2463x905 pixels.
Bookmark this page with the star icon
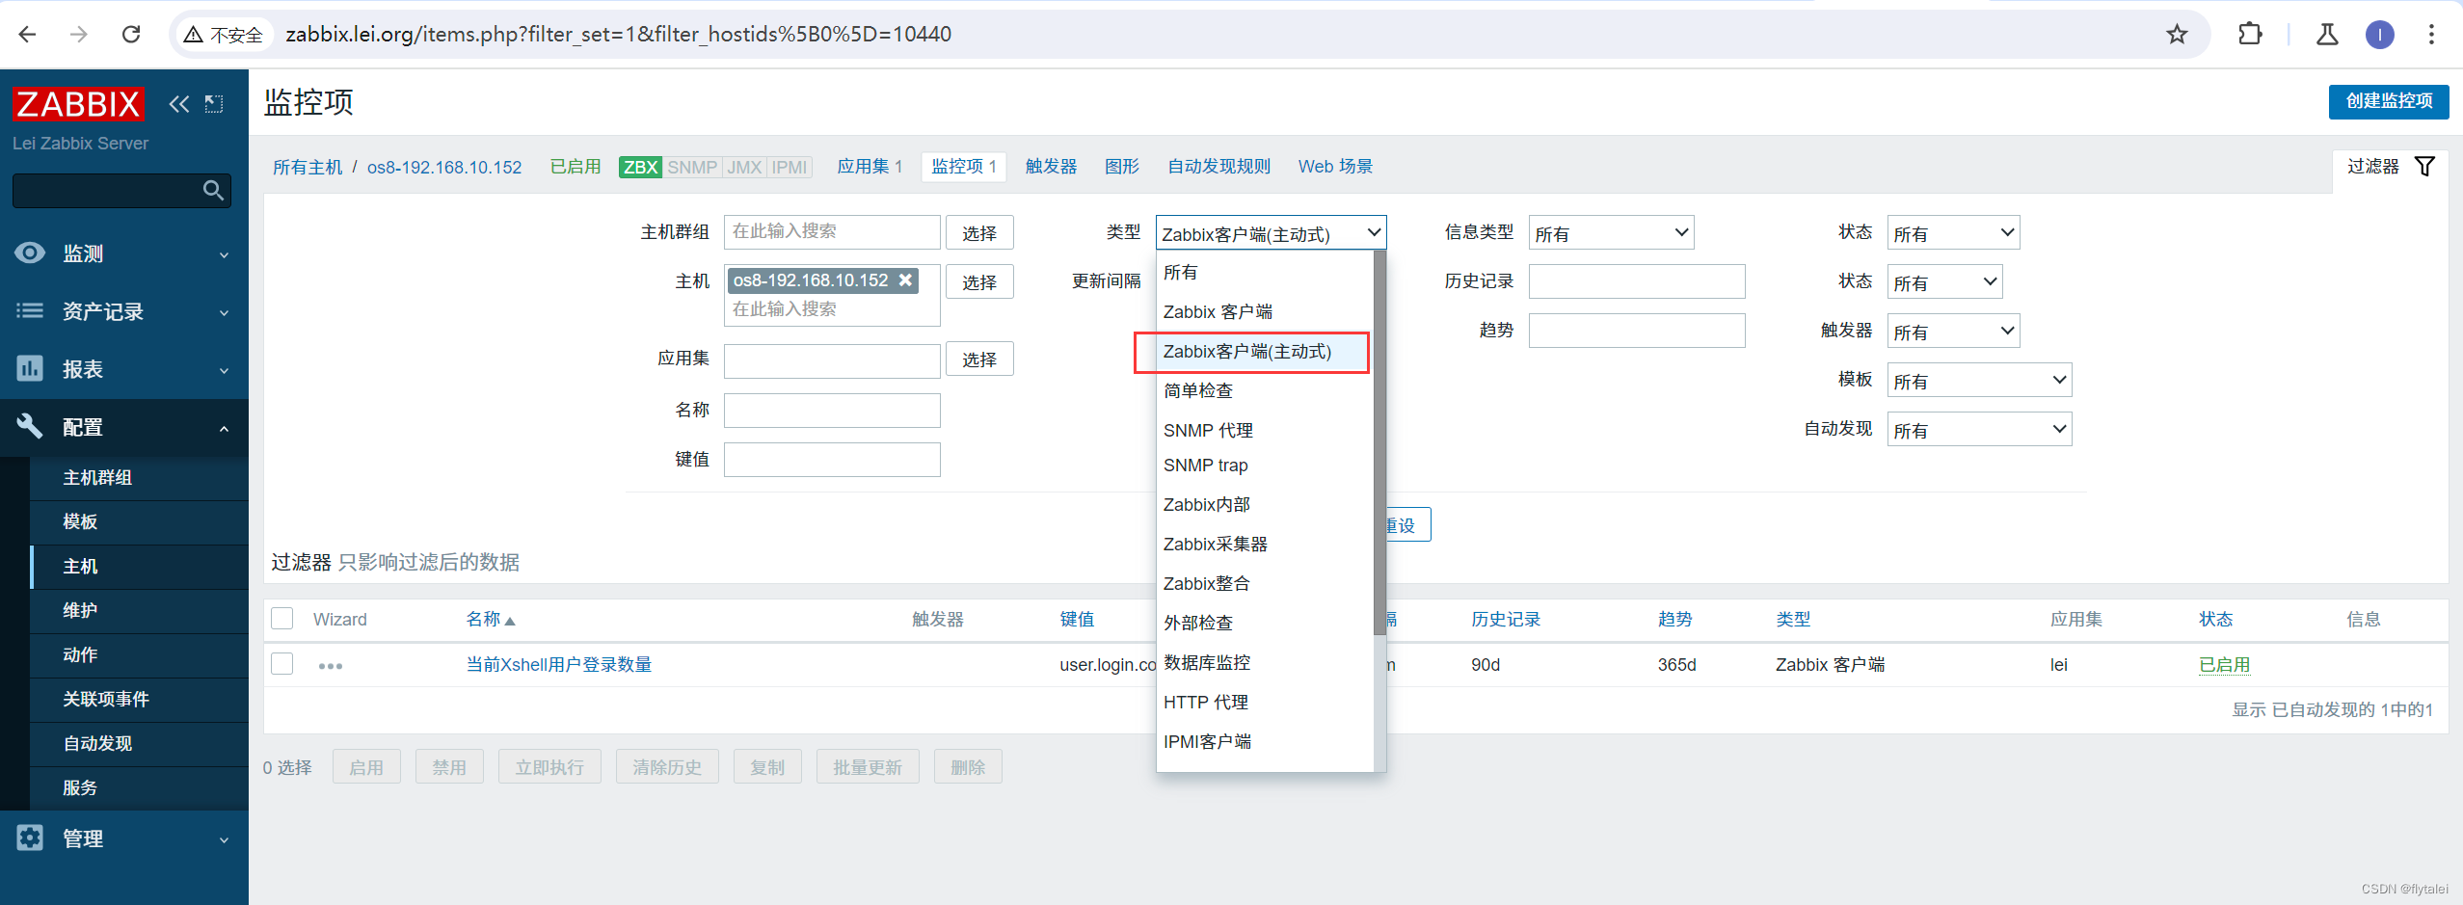pyautogui.click(x=2177, y=35)
